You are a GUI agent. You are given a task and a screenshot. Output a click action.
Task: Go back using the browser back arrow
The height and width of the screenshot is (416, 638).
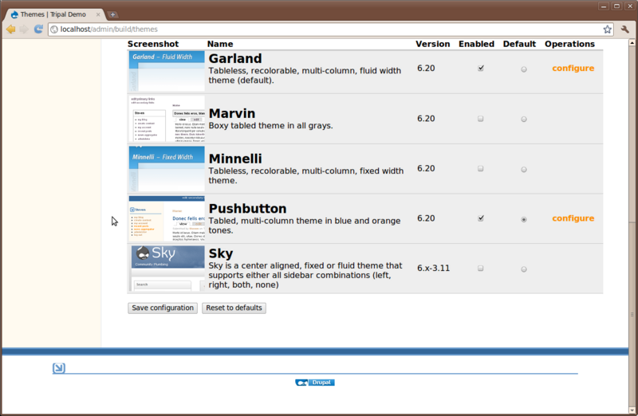click(11, 29)
